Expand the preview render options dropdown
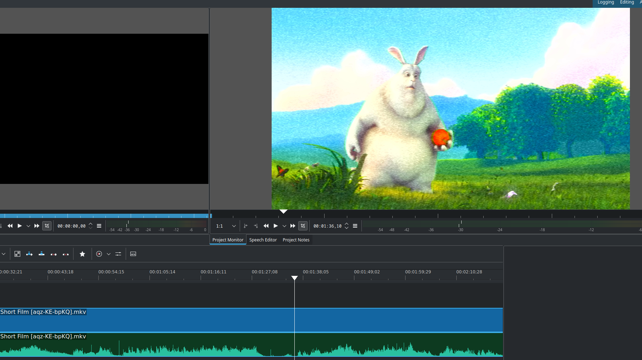This screenshot has width=642, height=360. pos(109,254)
